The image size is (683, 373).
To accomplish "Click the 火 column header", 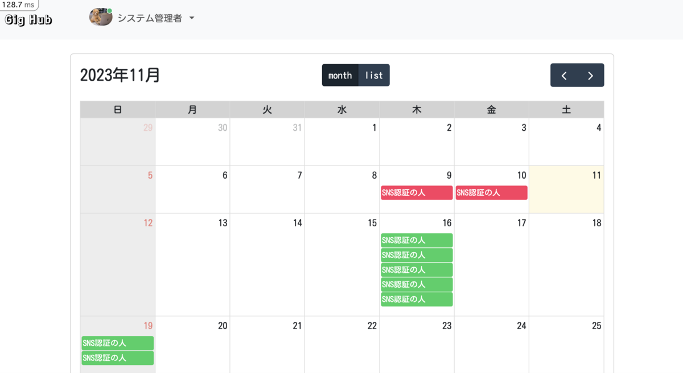I will [268, 110].
